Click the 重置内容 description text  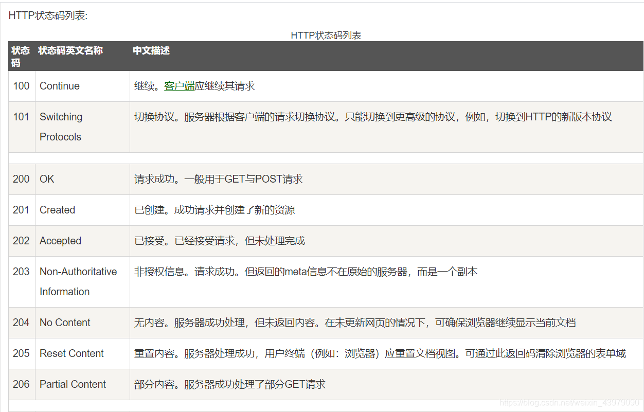tap(380, 353)
